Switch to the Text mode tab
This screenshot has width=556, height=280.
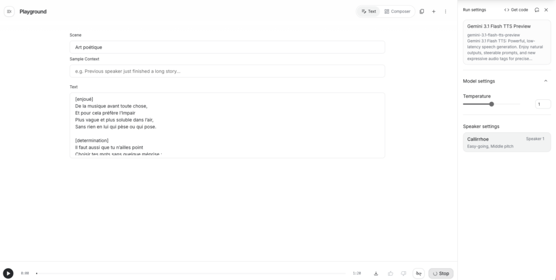click(x=369, y=11)
